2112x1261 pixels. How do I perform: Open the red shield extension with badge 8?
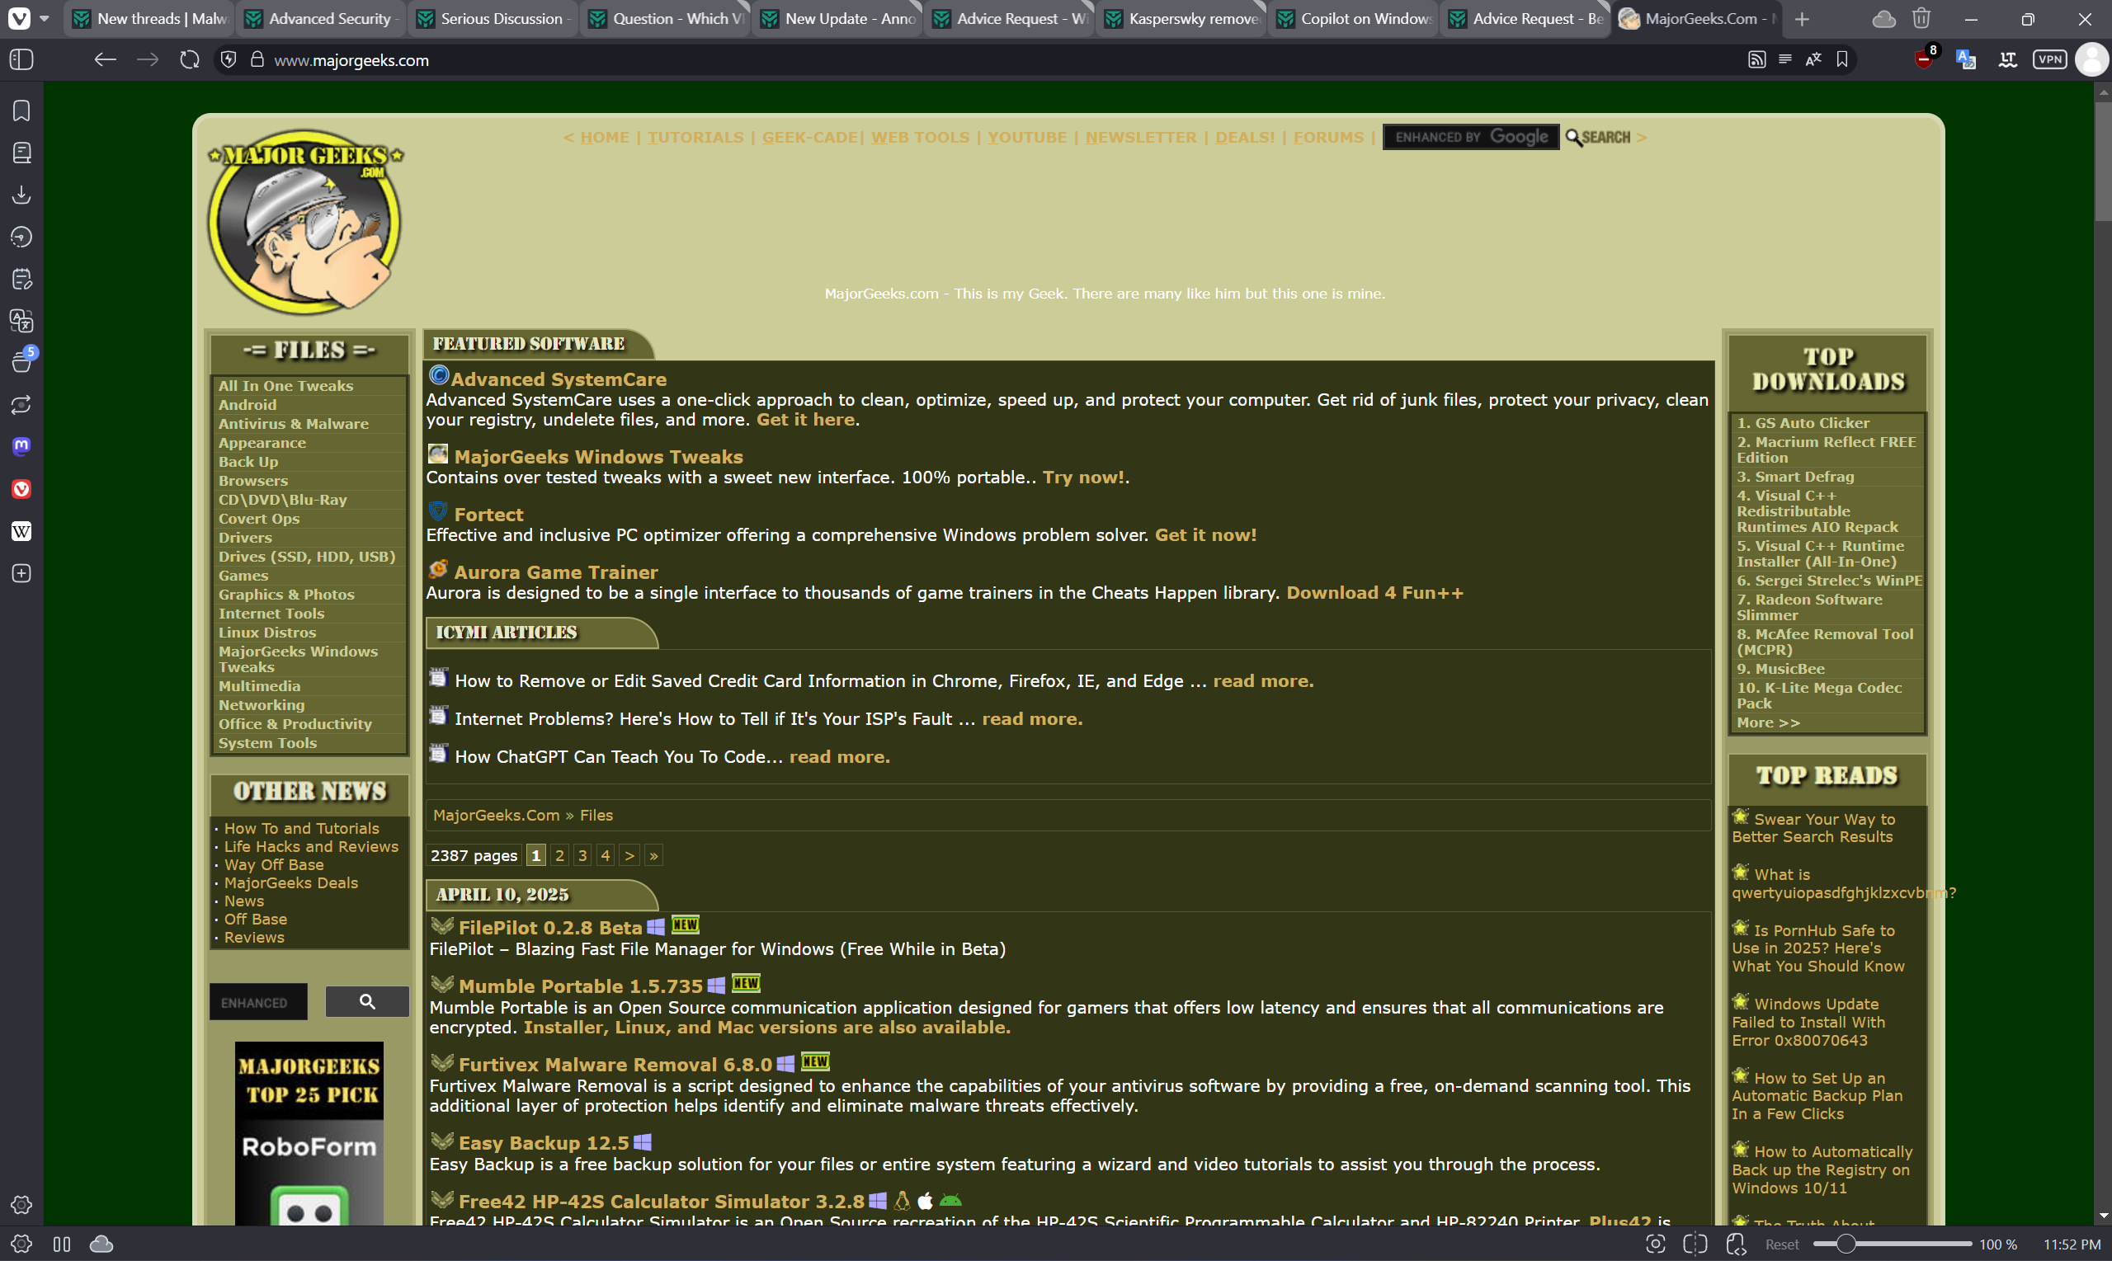[x=1924, y=59]
